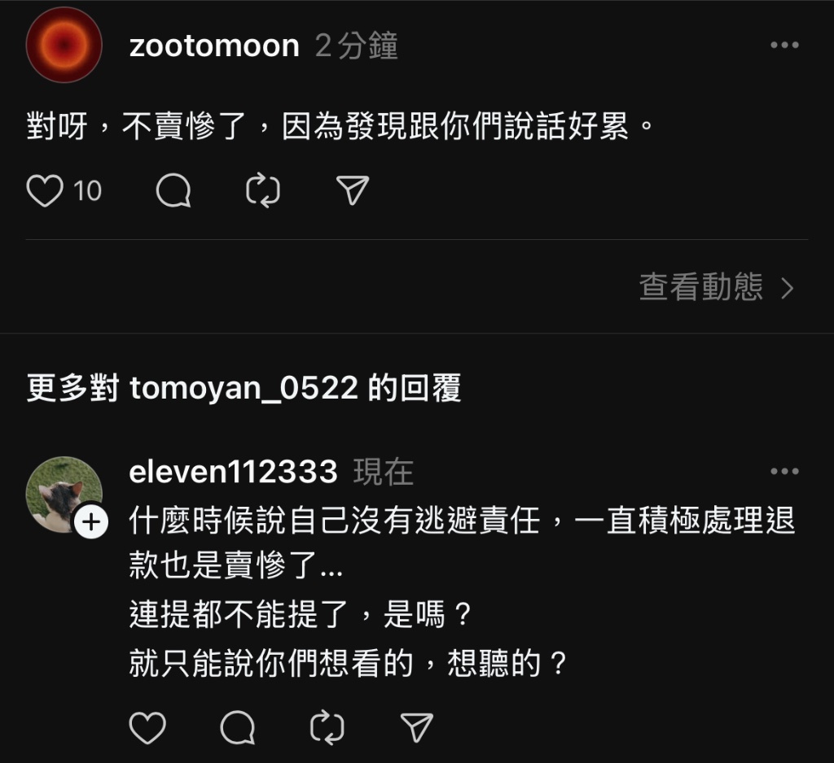This screenshot has height=763, width=834.
Task: Repost zootomoon's post
Action: pyautogui.click(x=263, y=190)
